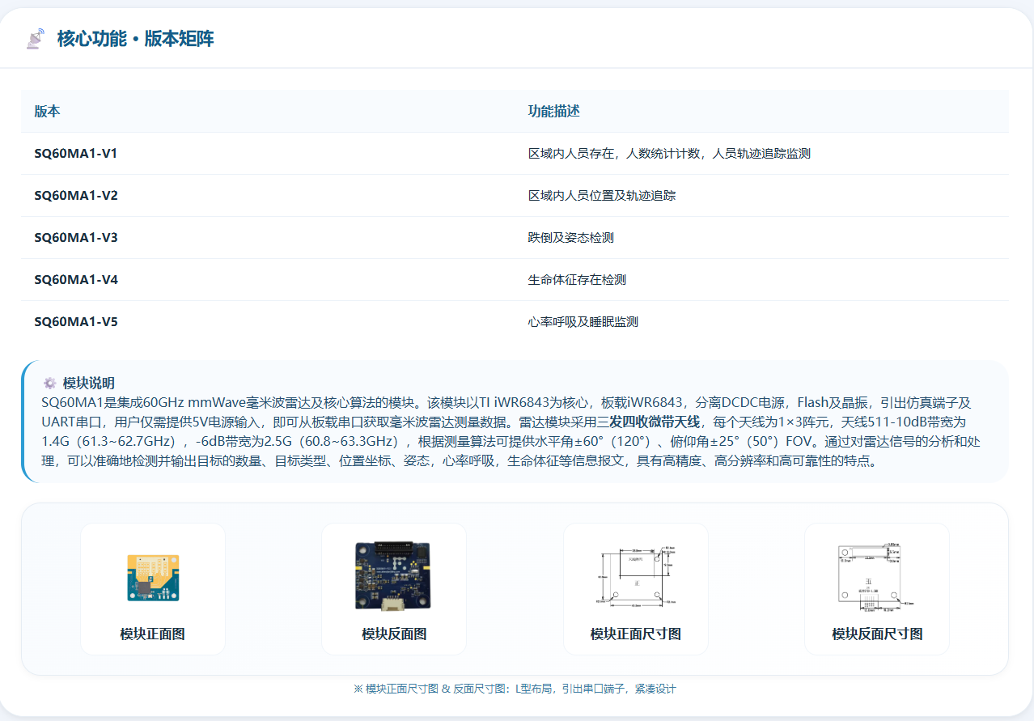This screenshot has height=721, width=1034.
Task: View the 模块反面尺寸图 dimension drawing
Action: tap(877, 575)
